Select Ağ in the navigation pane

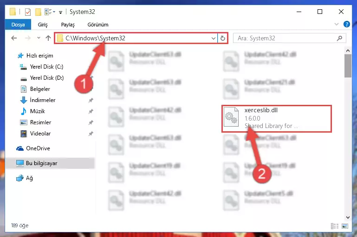click(x=29, y=178)
